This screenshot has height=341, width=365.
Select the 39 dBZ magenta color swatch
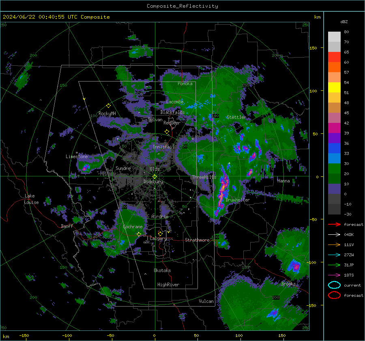[x=334, y=128]
